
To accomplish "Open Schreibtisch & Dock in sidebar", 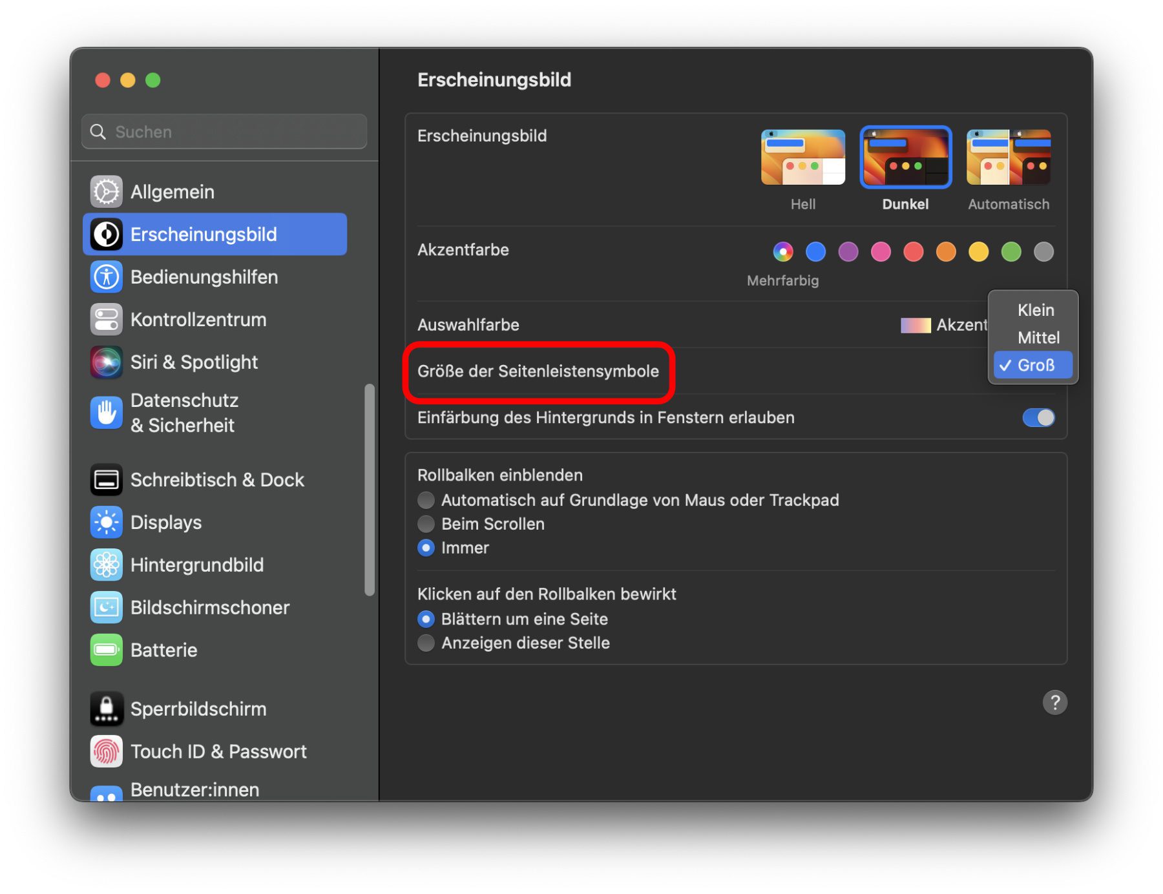I will (x=216, y=480).
